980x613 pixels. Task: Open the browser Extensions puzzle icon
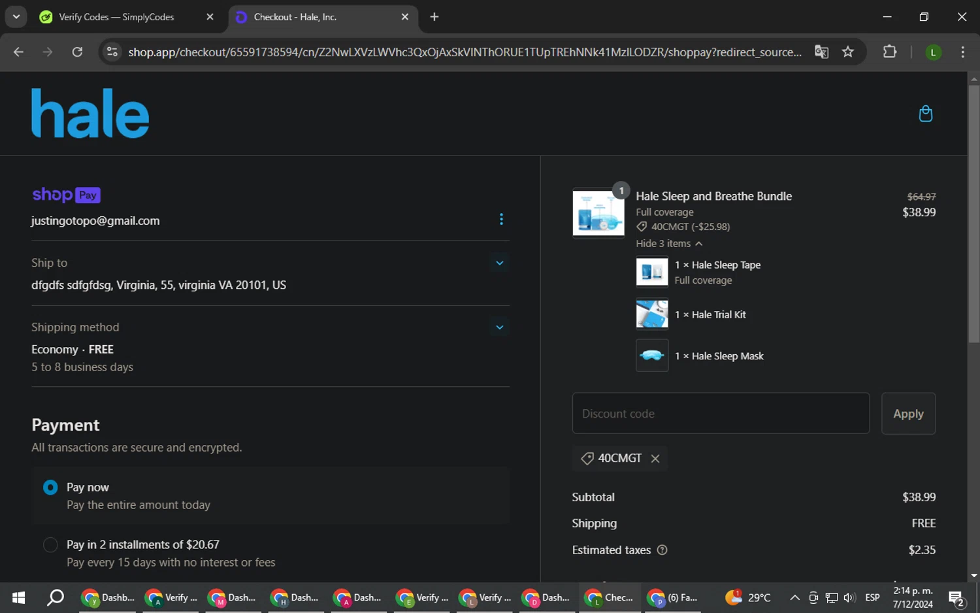890,52
